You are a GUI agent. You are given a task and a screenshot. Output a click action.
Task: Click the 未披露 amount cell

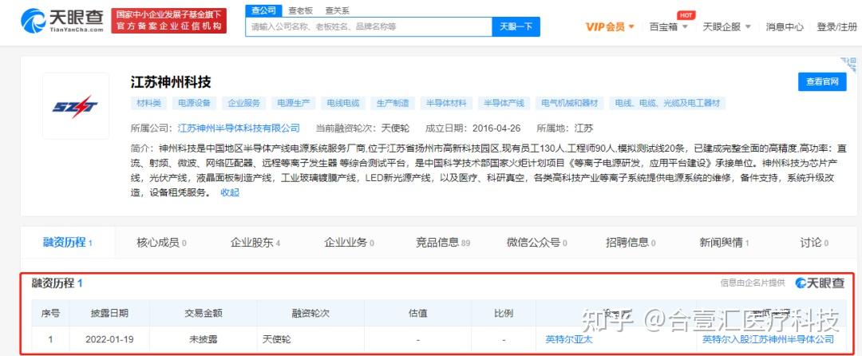tap(203, 339)
